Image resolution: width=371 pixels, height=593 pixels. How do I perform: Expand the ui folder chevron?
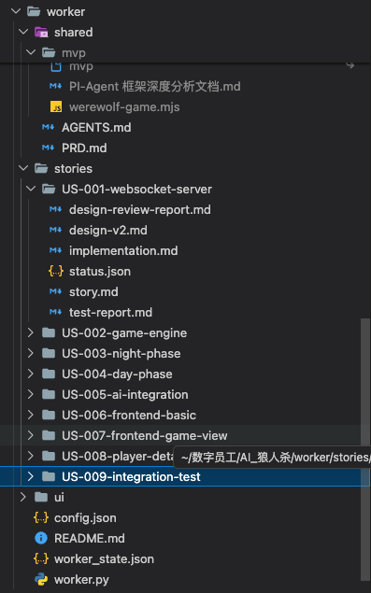[23, 497]
